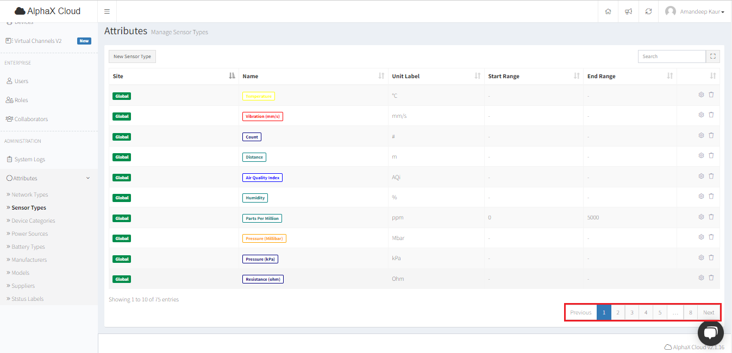Edit Parts Per Million via gear icon
This screenshot has width=732, height=353.
(701, 217)
